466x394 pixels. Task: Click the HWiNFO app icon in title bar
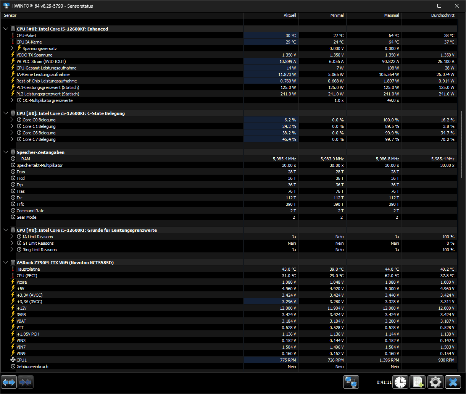(7, 6)
